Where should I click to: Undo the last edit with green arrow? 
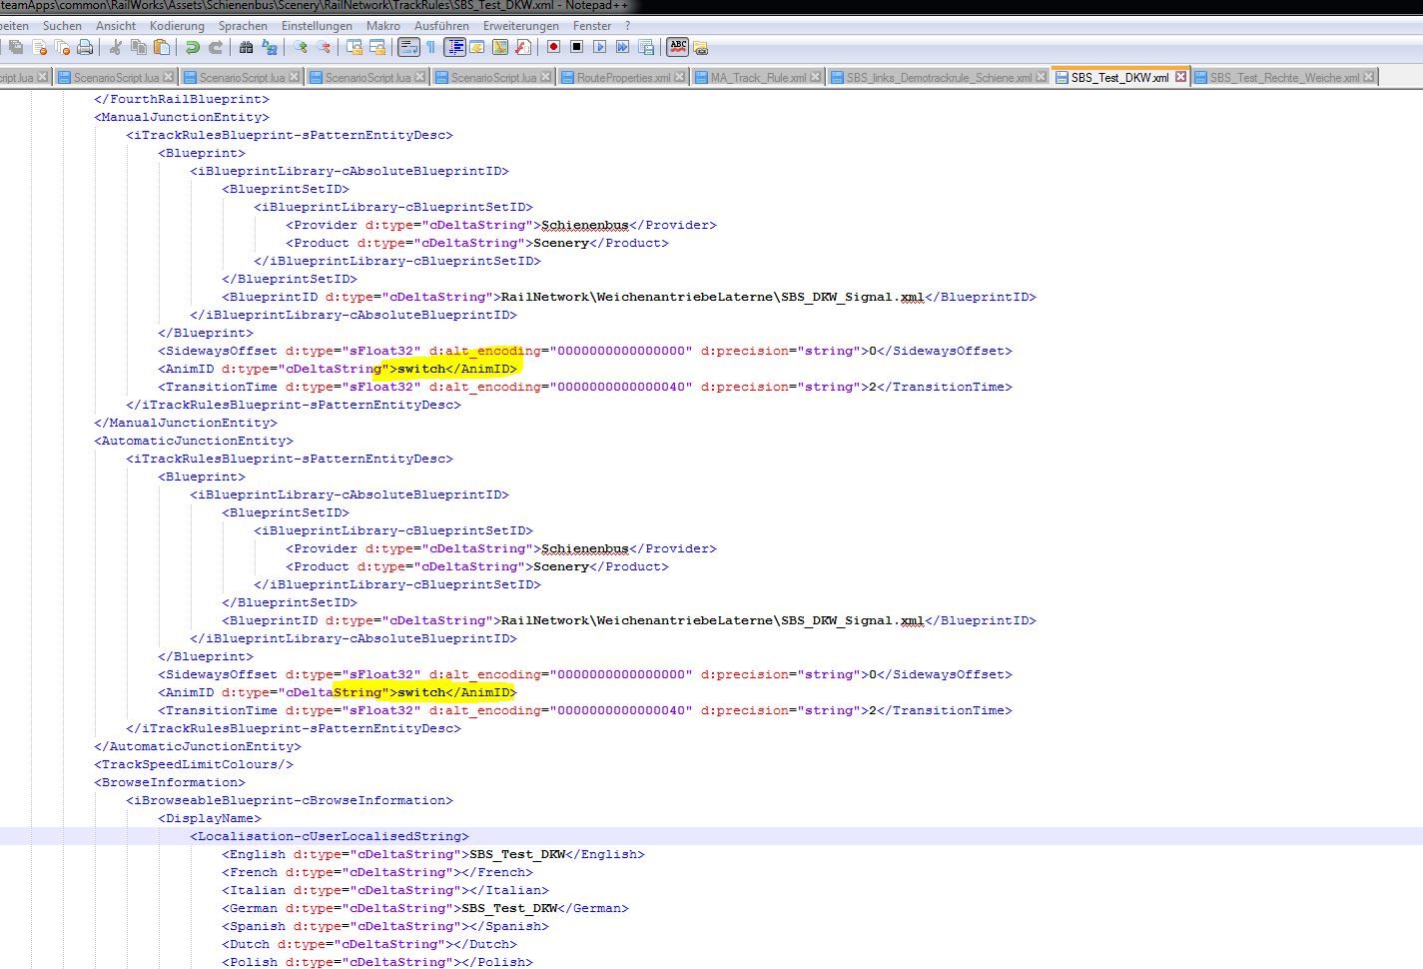tap(193, 47)
